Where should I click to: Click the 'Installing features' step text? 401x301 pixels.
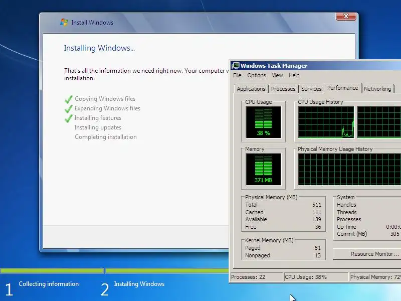click(98, 118)
